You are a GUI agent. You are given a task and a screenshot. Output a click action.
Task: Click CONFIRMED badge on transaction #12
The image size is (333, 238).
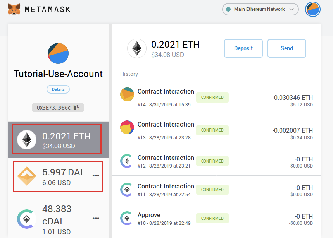click(212, 161)
